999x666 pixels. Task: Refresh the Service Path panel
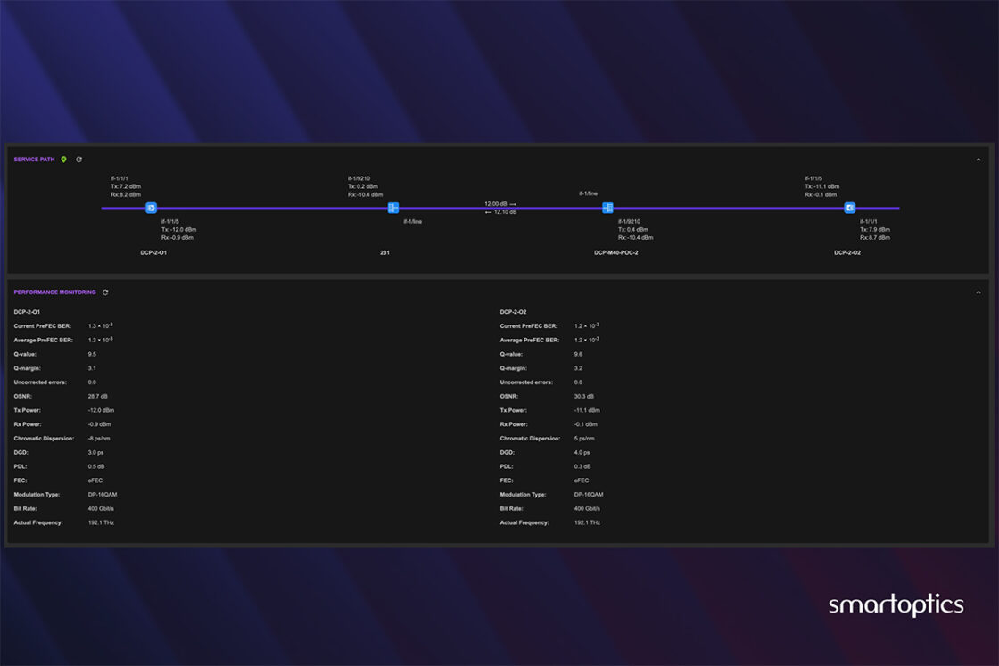coord(78,160)
